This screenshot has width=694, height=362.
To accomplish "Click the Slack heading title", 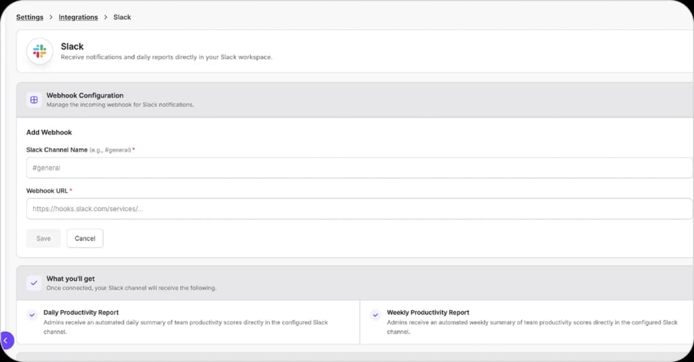I will (72, 47).
